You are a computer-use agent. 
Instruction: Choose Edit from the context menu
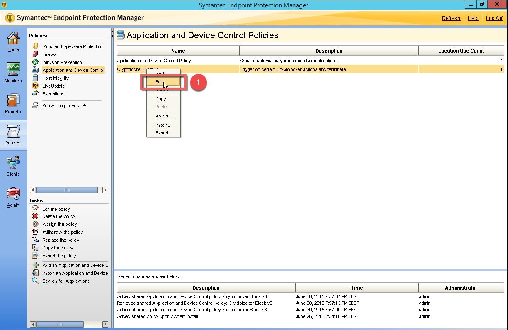click(160, 82)
